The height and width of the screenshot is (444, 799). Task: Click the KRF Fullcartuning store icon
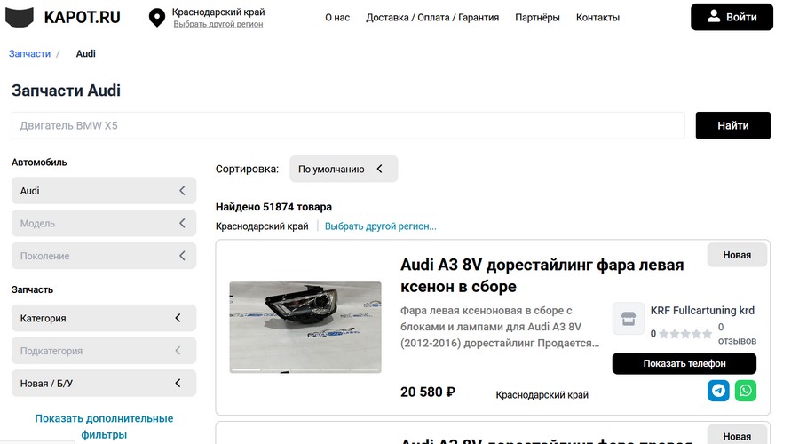(629, 319)
